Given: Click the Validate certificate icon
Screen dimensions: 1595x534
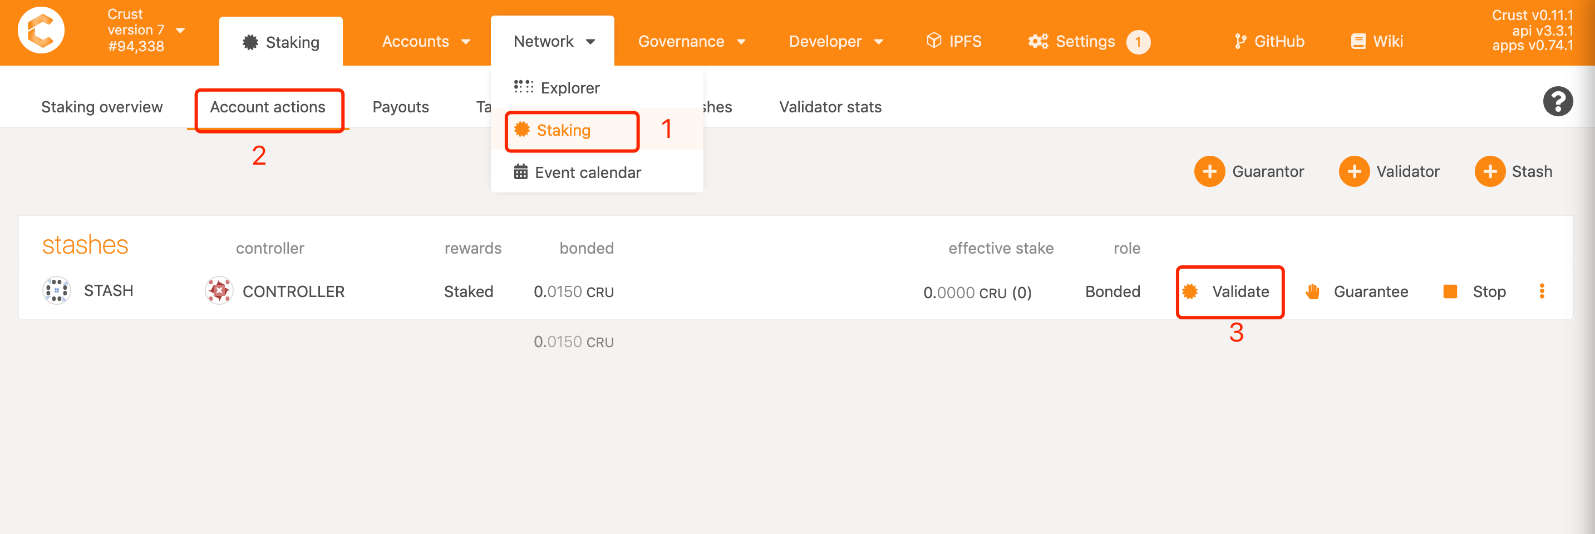Looking at the screenshot, I should (1189, 291).
